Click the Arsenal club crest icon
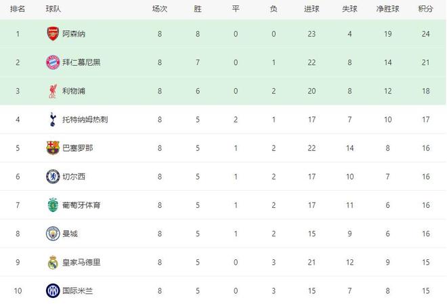 click(x=53, y=34)
